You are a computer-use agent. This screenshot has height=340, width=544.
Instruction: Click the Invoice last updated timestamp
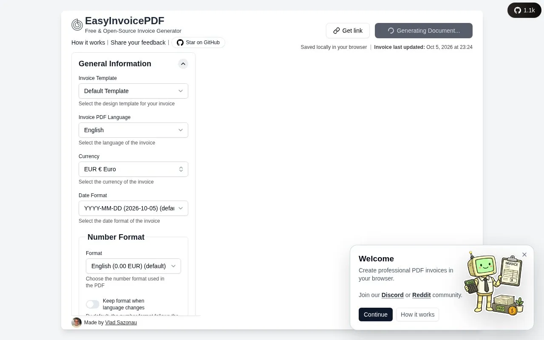tap(423, 47)
